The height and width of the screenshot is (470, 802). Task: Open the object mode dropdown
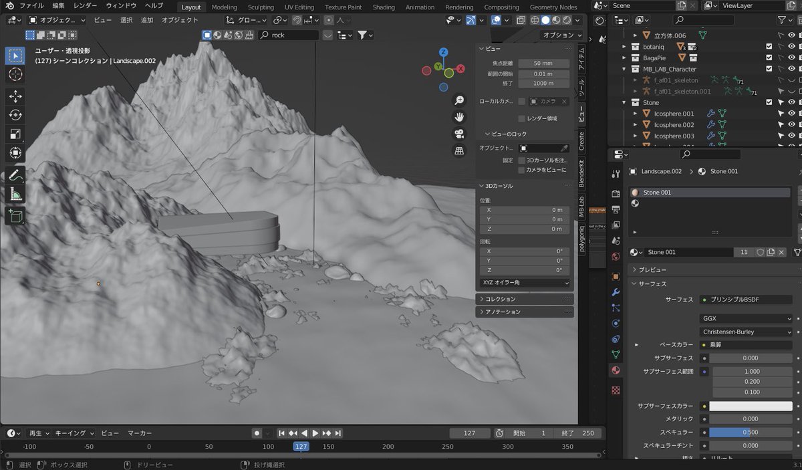pyautogui.click(x=57, y=20)
